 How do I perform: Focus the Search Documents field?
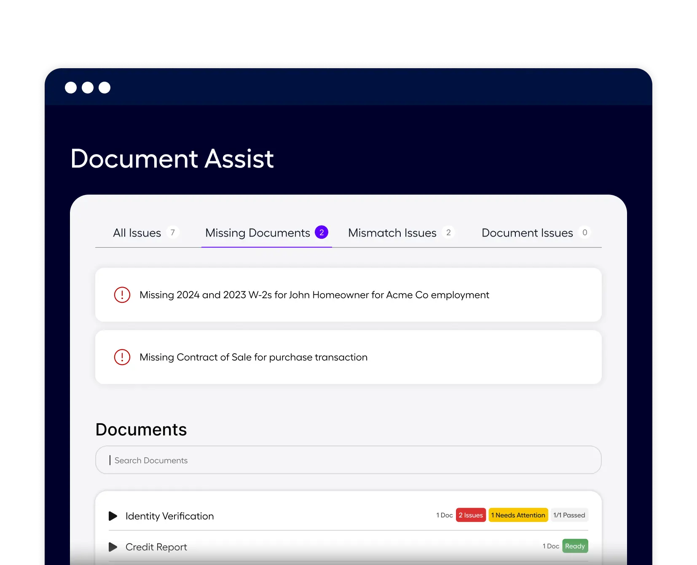[348, 460]
